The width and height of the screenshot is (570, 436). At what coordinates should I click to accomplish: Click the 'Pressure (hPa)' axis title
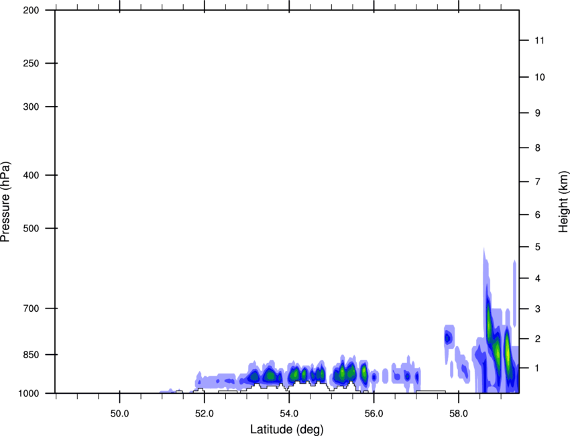tap(5, 202)
